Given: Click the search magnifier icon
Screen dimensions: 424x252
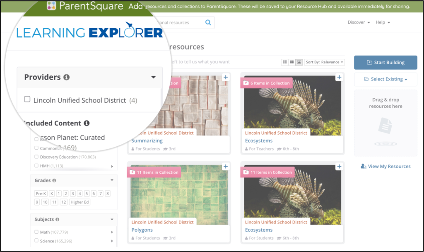Looking at the screenshot, I should coord(208,22).
